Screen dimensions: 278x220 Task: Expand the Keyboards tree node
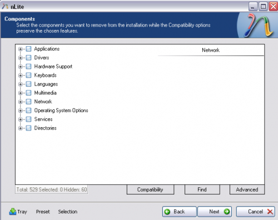point(20,76)
